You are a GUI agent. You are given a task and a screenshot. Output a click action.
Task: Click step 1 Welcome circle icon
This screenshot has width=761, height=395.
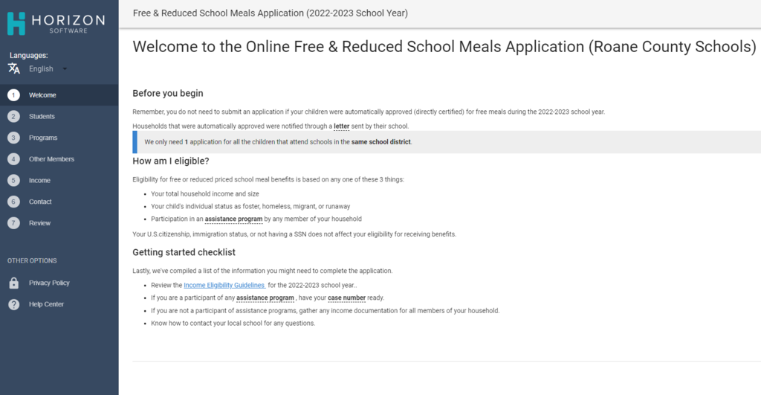[13, 95]
